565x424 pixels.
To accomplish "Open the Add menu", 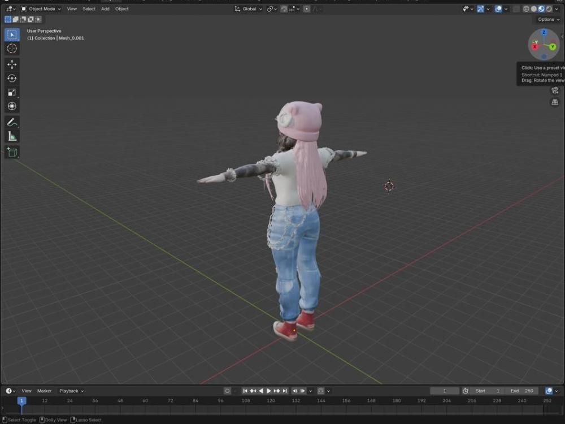I will click(105, 9).
